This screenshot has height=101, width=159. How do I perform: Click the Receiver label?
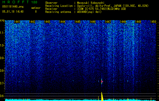[x=51, y=9]
